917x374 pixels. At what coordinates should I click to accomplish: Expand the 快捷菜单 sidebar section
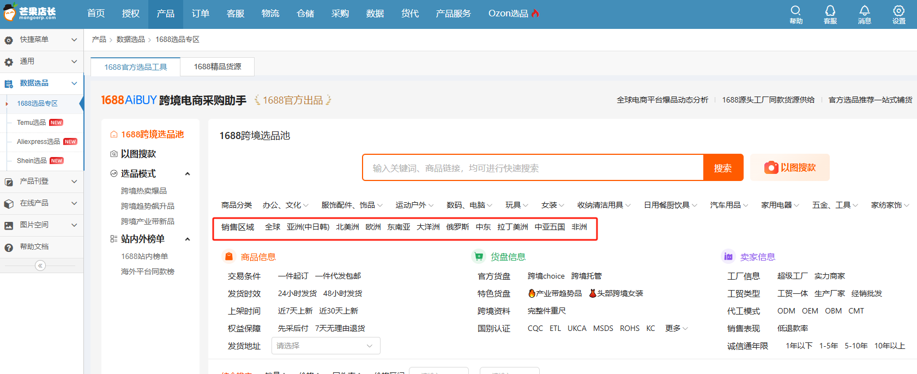point(74,39)
